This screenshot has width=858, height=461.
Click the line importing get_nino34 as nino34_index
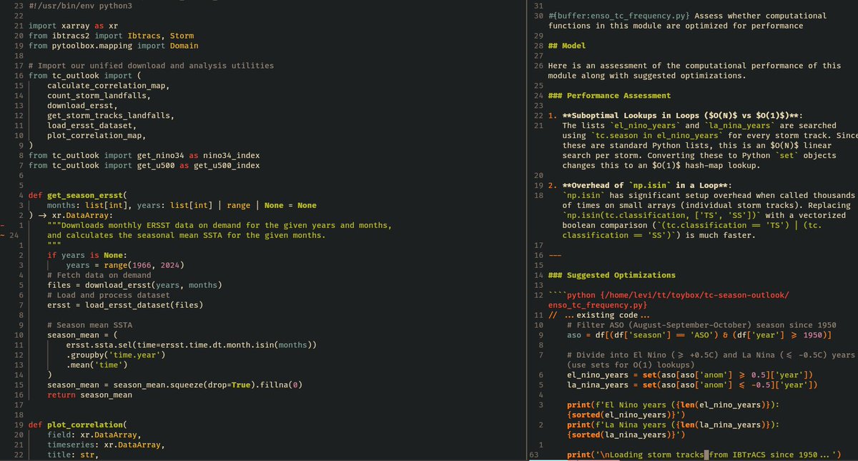[x=144, y=155]
